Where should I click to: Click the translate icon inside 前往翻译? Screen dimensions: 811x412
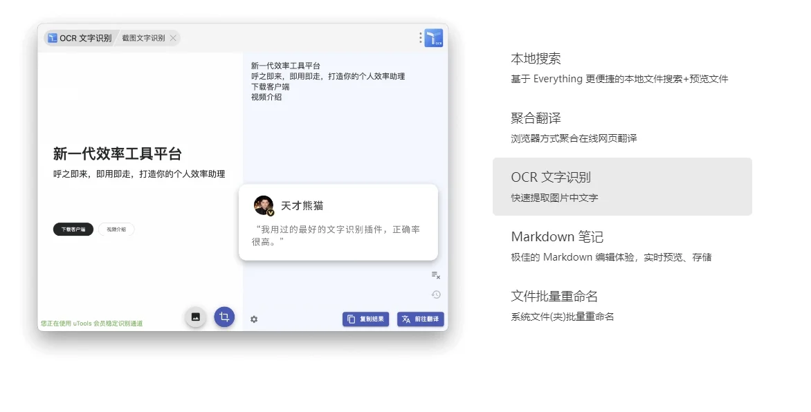[x=405, y=319]
